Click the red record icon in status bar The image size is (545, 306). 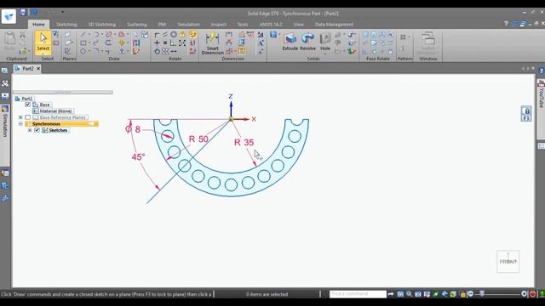pyautogui.click(x=532, y=294)
